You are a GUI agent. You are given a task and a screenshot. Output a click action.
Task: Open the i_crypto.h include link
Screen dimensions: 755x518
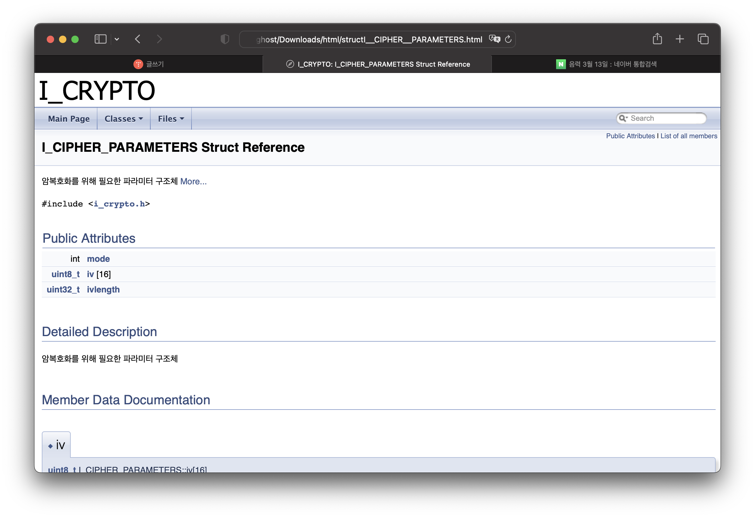(x=119, y=204)
